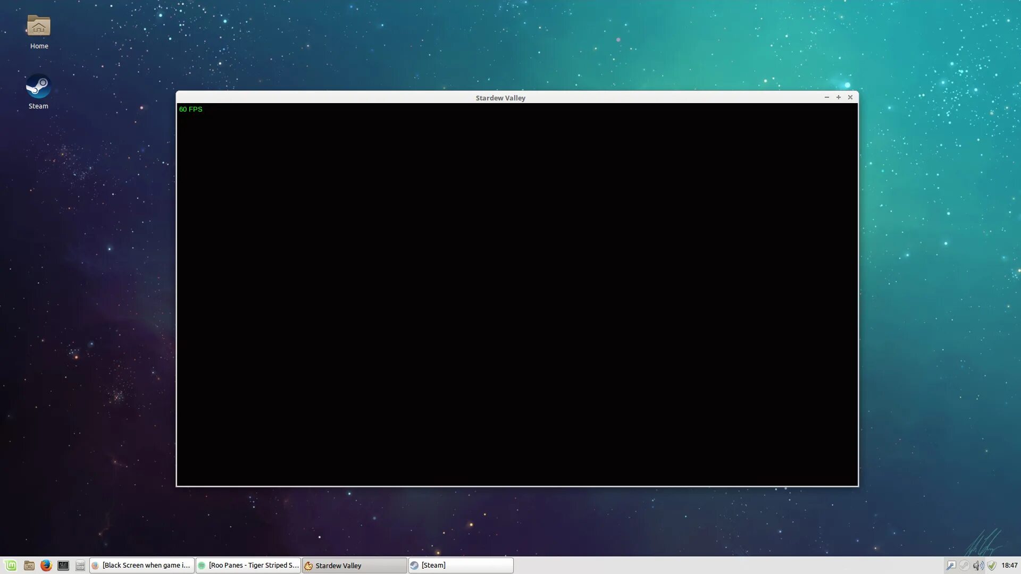Click the network connection tray icon

951,565
